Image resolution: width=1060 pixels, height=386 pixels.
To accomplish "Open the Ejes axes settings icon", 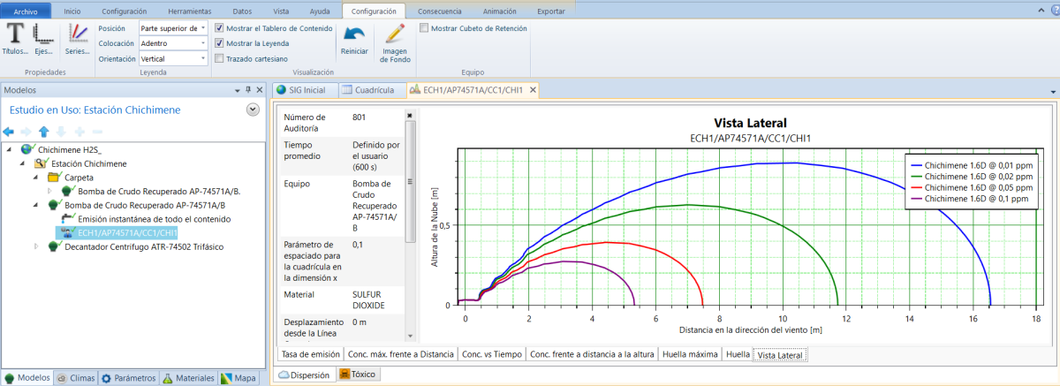I will tap(43, 37).
